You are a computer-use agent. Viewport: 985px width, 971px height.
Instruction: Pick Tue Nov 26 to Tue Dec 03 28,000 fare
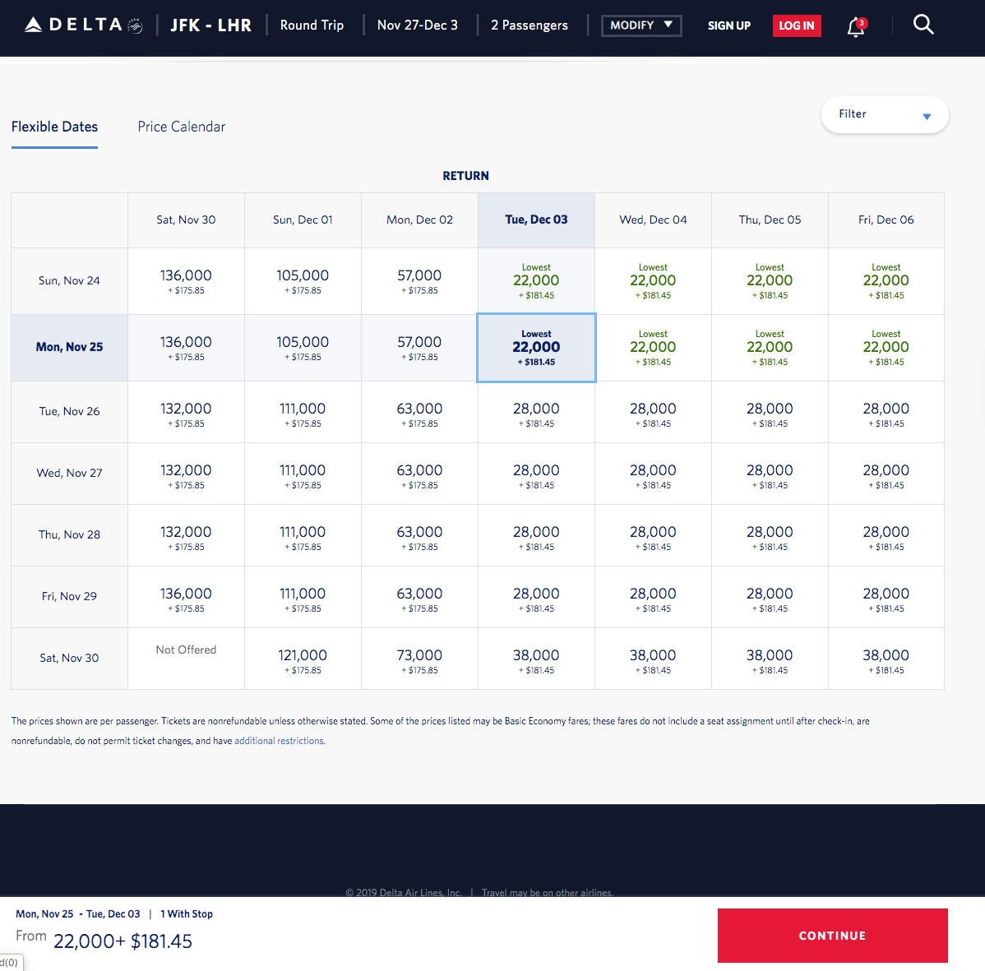[536, 411]
